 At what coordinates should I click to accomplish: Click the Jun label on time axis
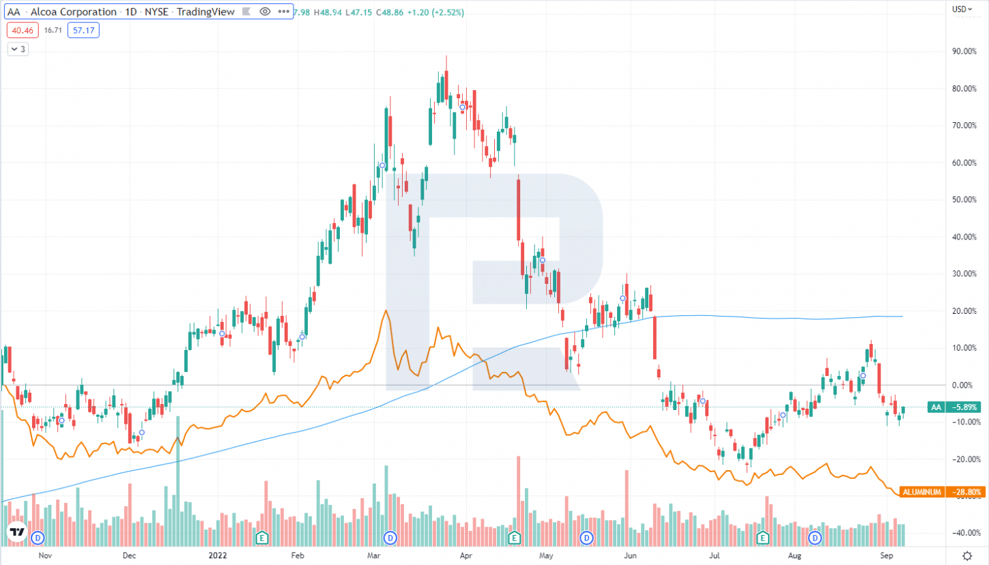(x=631, y=555)
